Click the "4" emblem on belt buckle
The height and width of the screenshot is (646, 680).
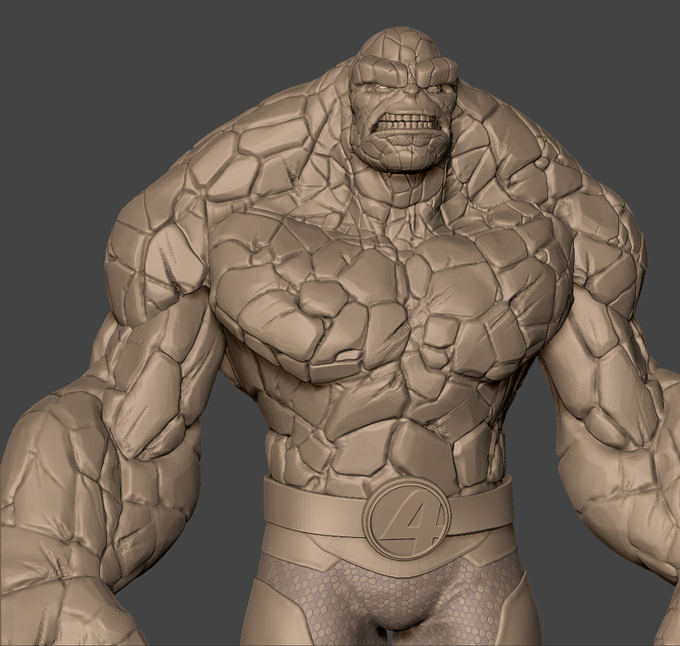pos(405,521)
